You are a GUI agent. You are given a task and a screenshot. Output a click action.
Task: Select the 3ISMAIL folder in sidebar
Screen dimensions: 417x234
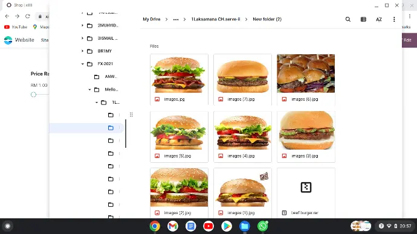(103, 38)
